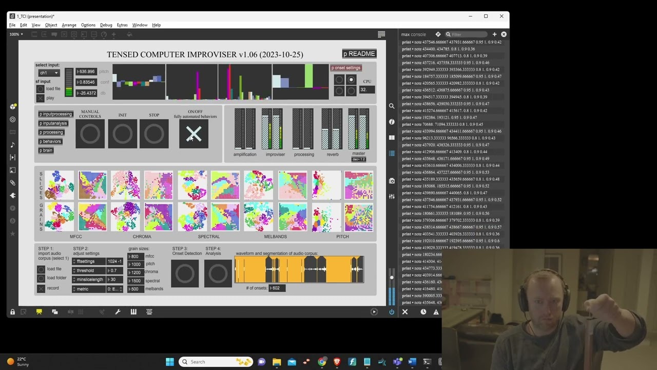This screenshot has width=657, height=370.
Task: Toggle the sf input play checkbox
Action: (x=41, y=98)
